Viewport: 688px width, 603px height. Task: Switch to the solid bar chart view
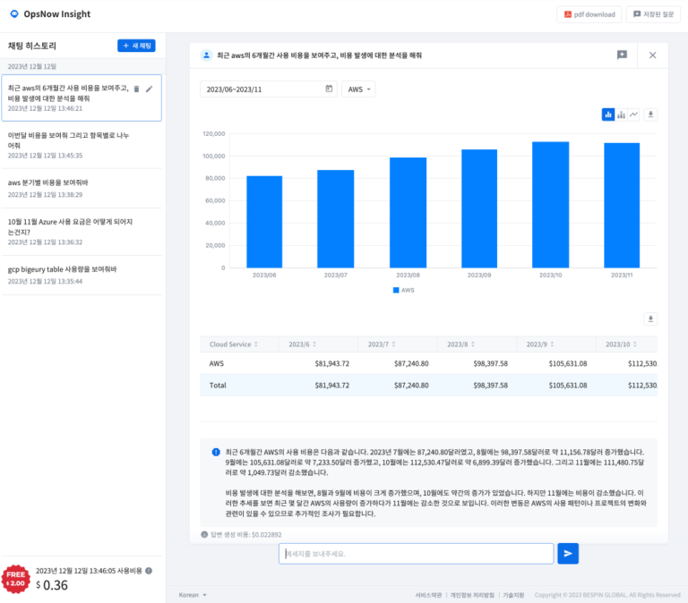click(x=608, y=115)
